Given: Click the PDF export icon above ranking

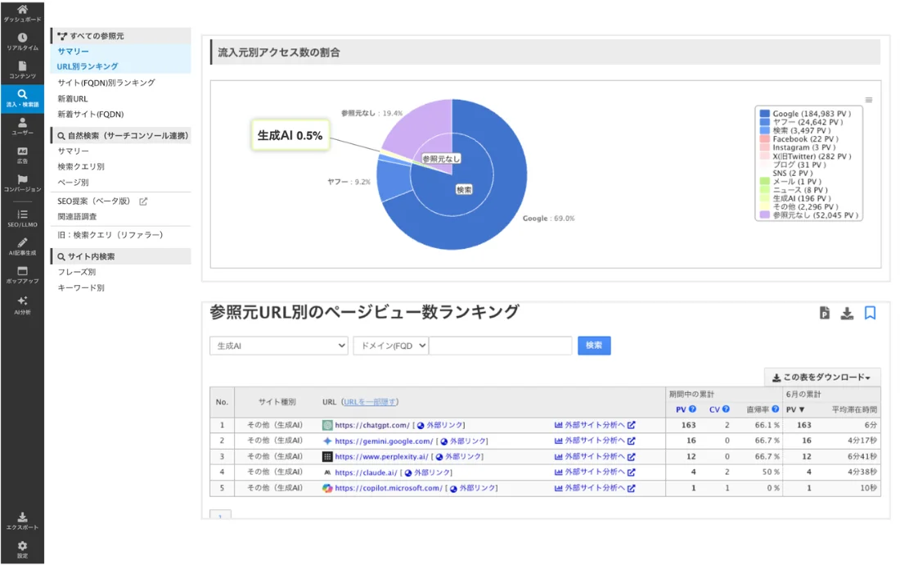Looking at the screenshot, I should pyautogui.click(x=824, y=313).
